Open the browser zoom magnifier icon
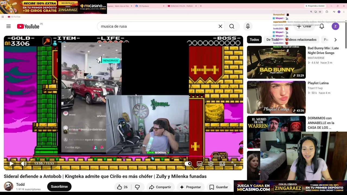This screenshot has width=347, height=195. pos(311,12)
